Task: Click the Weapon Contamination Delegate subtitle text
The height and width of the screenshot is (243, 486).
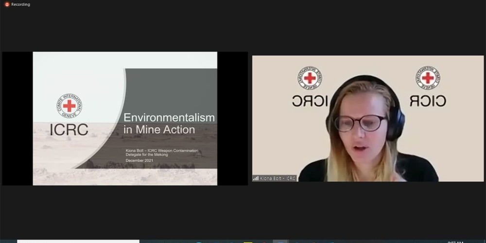Action: [x=161, y=153]
